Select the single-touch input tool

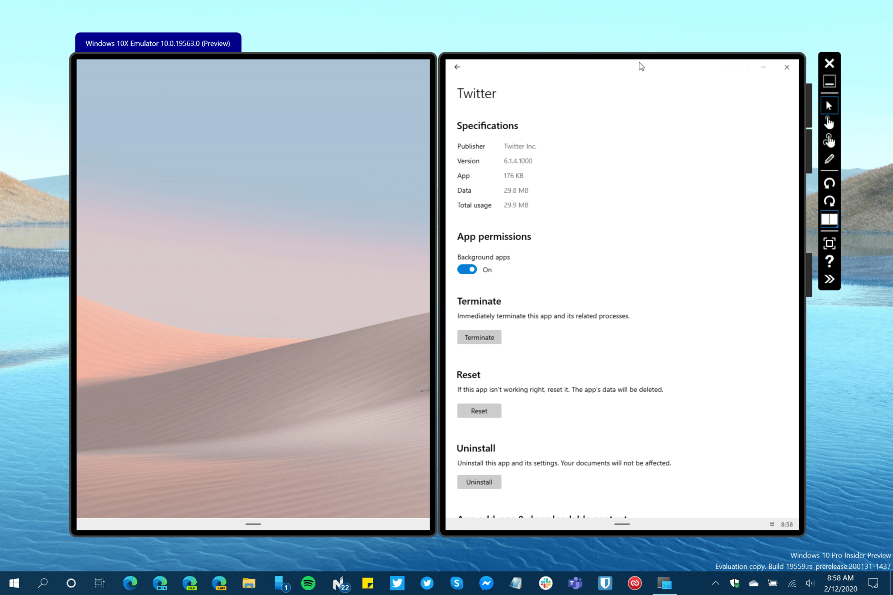[829, 122]
